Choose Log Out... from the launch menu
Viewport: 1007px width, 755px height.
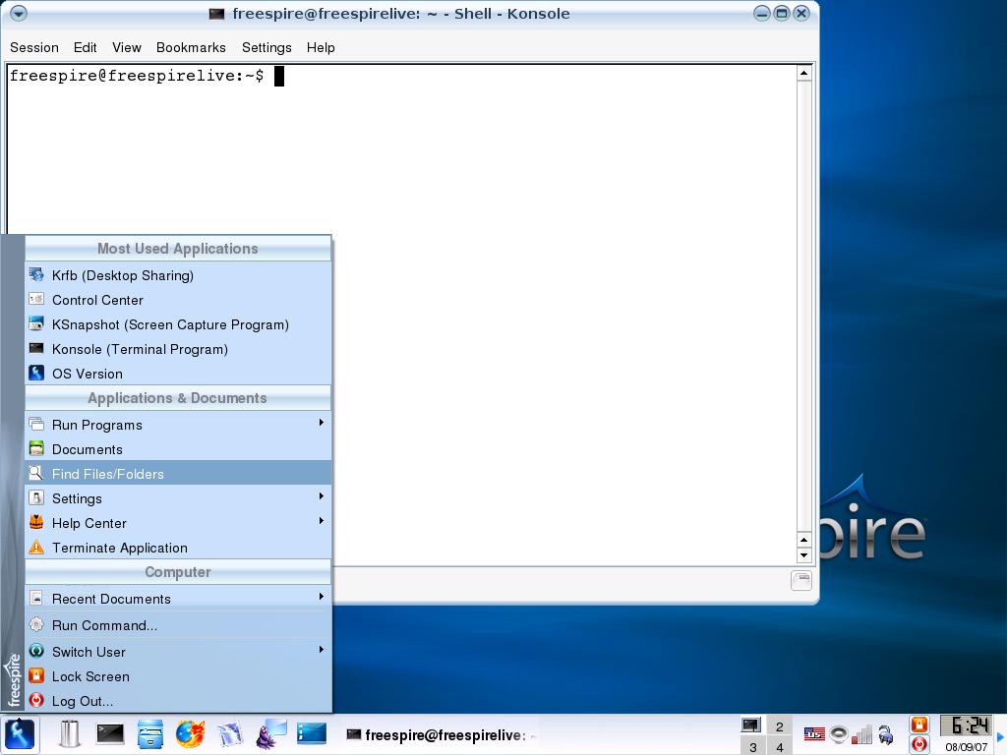(x=178, y=700)
